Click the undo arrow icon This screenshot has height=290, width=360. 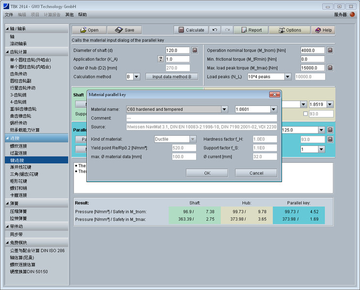point(215,30)
